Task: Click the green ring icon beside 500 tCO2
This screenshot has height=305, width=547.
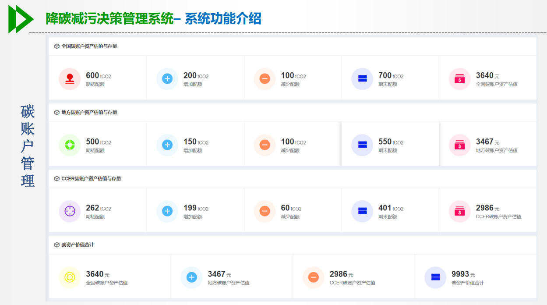Action: pyautogui.click(x=70, y=145)
